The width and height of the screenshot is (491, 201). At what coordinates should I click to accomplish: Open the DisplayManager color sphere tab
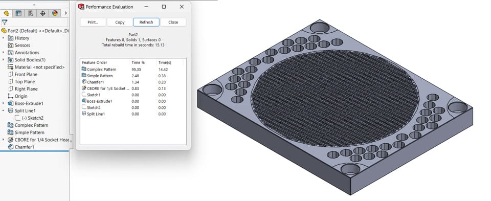pos(55,13)
